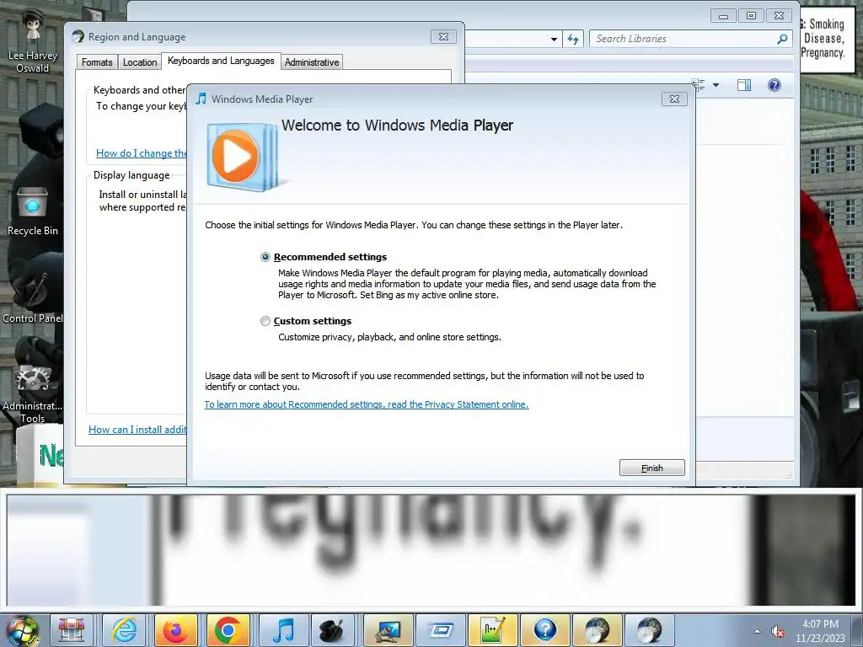Click the 'How can I install addit' languages link
The image size is (863, 647).
tap(137, 430)
